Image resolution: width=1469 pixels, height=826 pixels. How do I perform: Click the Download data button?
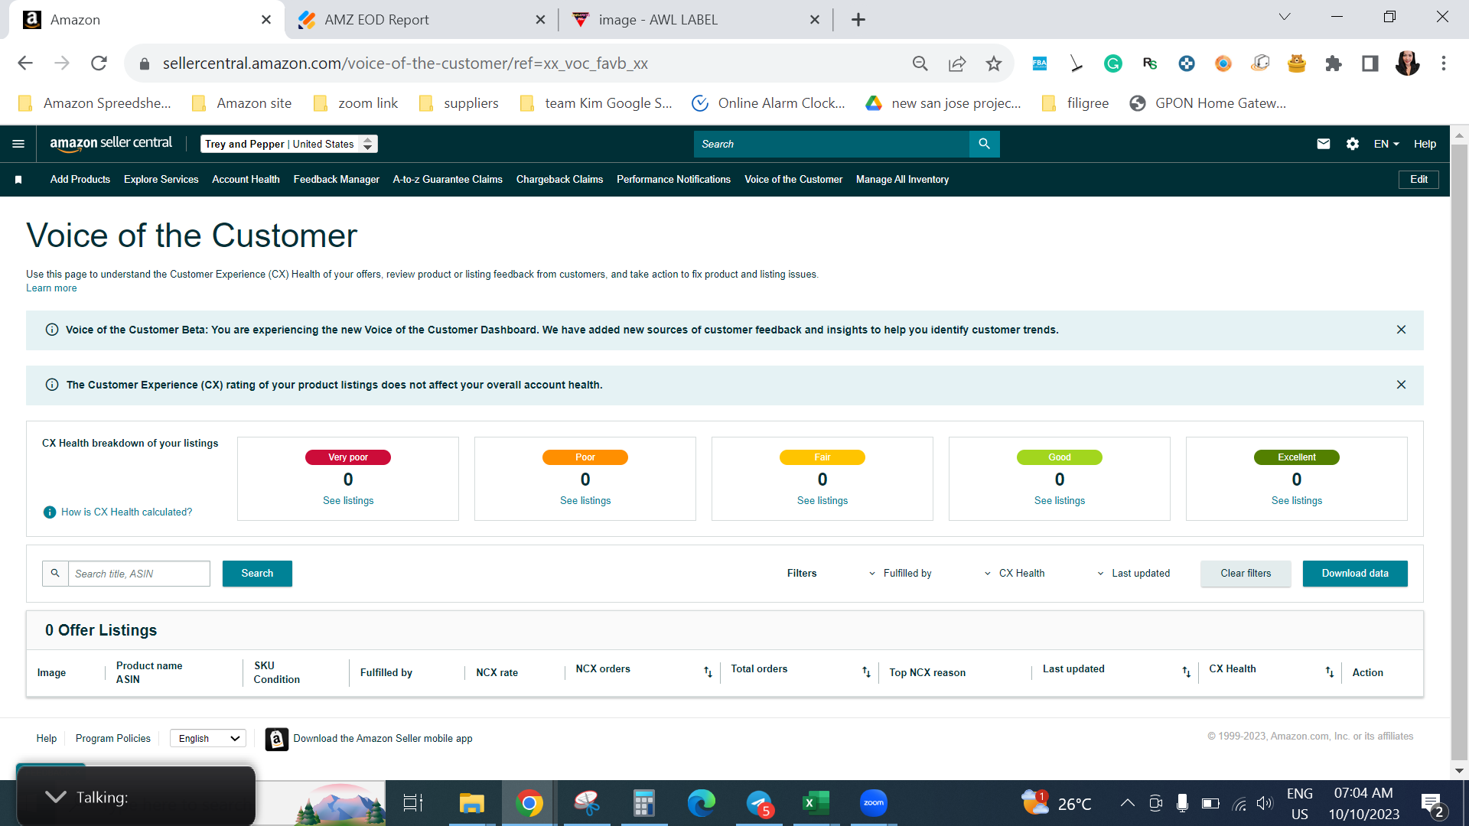1355,574
